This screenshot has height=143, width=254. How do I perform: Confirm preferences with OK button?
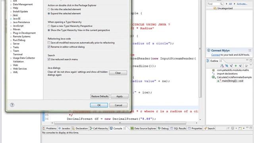[x=99, y=105]
